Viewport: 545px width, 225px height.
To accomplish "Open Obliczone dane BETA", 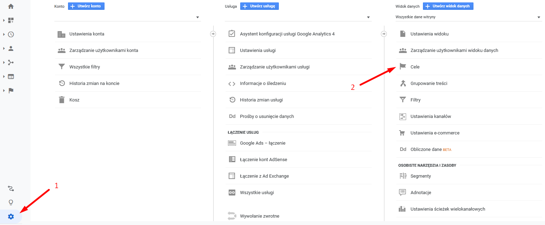I will point(469,150).
